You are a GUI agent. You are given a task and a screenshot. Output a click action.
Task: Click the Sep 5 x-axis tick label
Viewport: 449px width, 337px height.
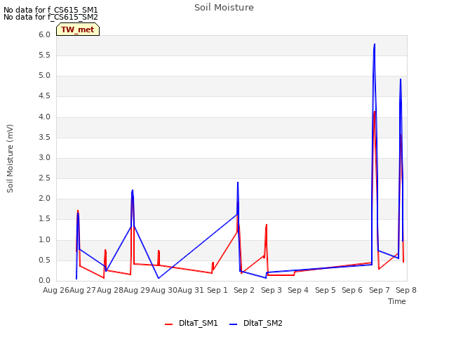point(326,290)
